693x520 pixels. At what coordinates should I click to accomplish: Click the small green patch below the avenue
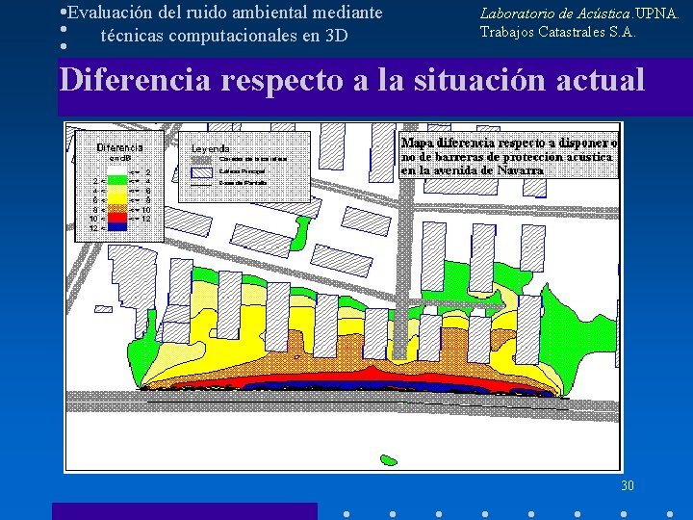tap(389, 460)
